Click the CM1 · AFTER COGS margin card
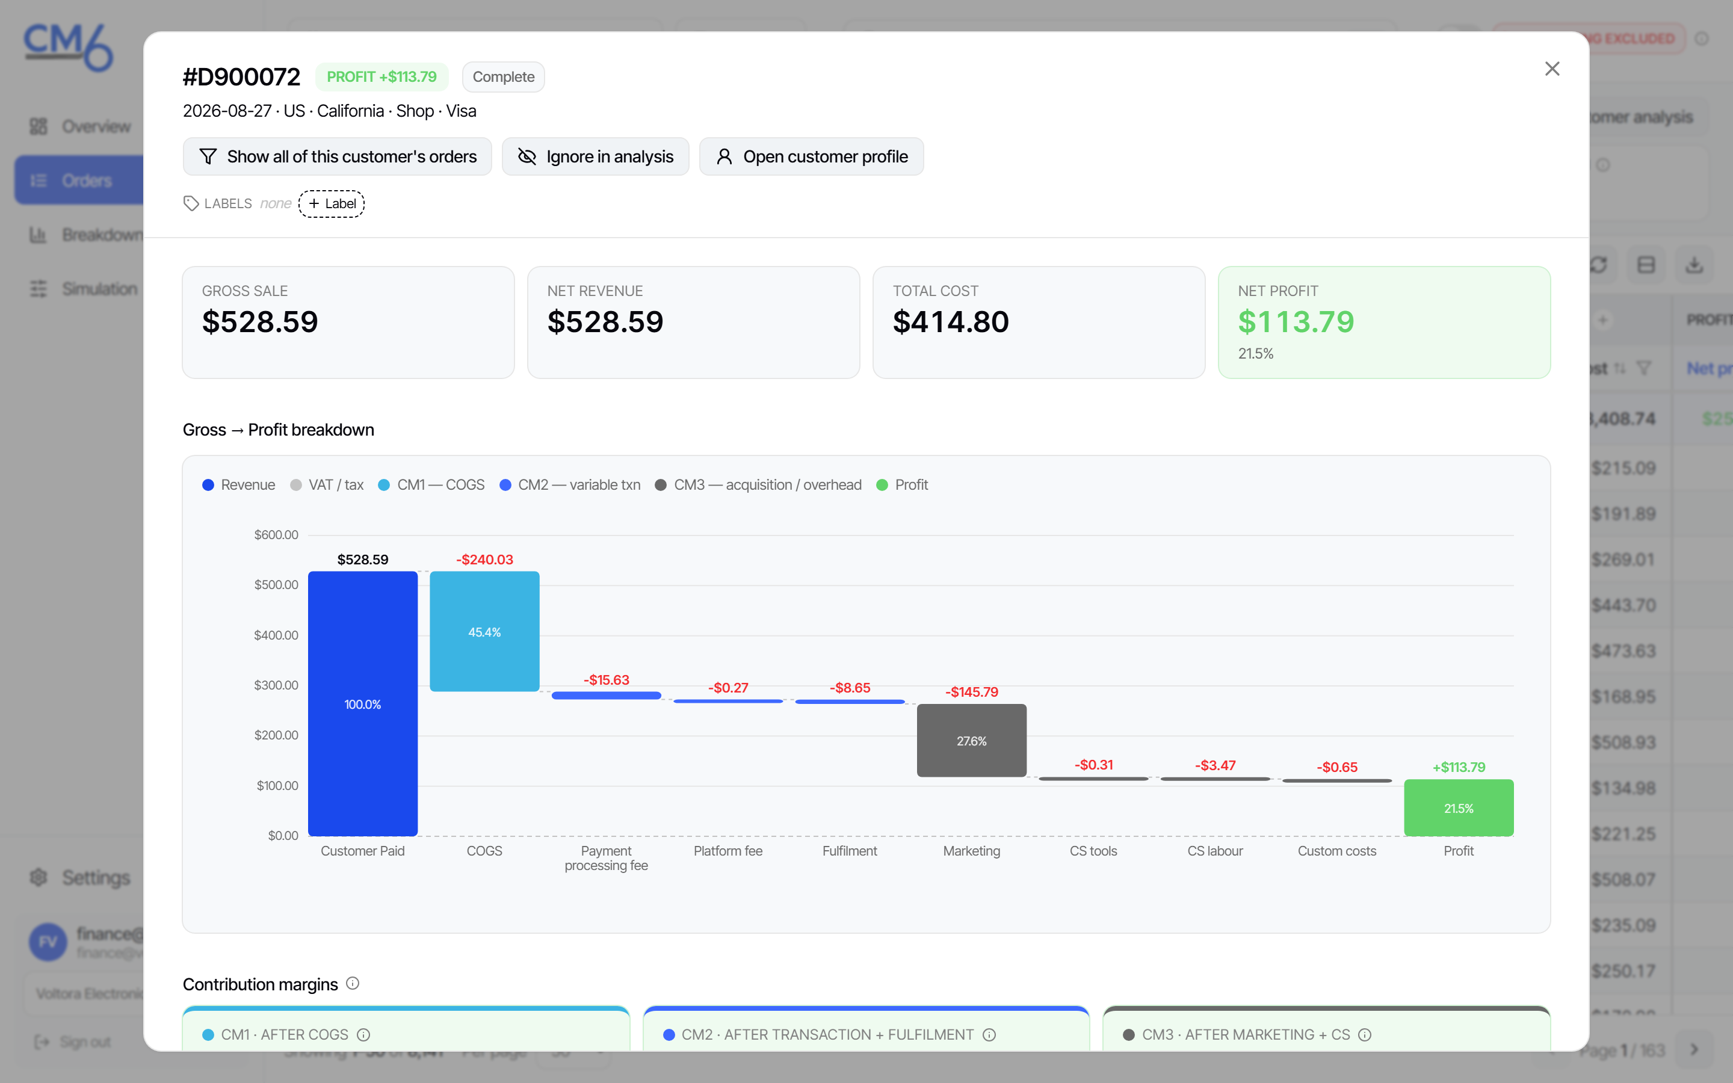1733x1083 pixels. (406, 1029)
